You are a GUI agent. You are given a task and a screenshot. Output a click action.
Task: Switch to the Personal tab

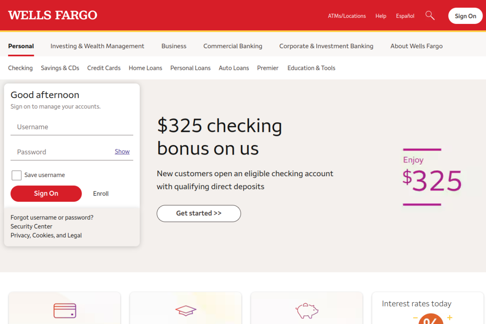click(21, 46)
